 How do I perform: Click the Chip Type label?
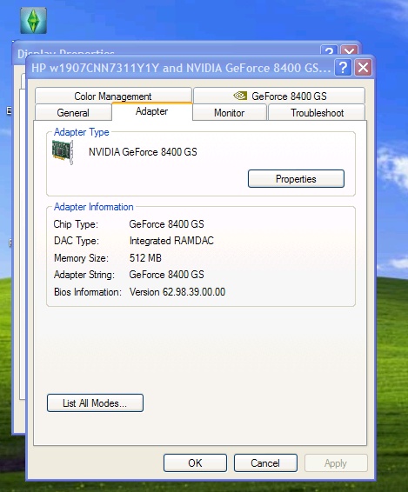point(76,224)
